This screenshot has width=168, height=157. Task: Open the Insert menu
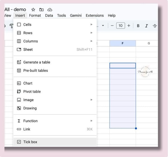pos(20,16)
